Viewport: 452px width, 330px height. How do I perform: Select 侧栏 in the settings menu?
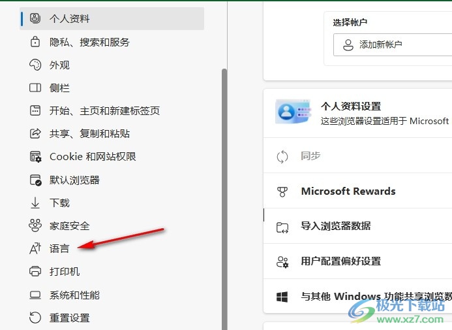pyautogui.click(x=112, y=88)
